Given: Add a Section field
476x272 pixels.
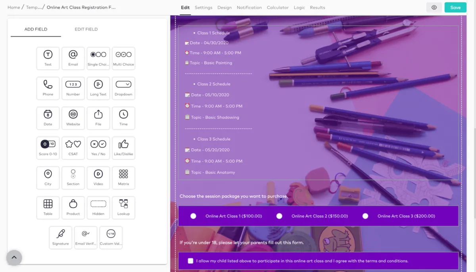Looking at the screenshot, I should [73, 178].
